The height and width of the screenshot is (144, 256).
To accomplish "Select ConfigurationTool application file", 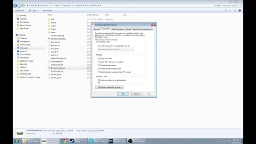I will [58, 39].
